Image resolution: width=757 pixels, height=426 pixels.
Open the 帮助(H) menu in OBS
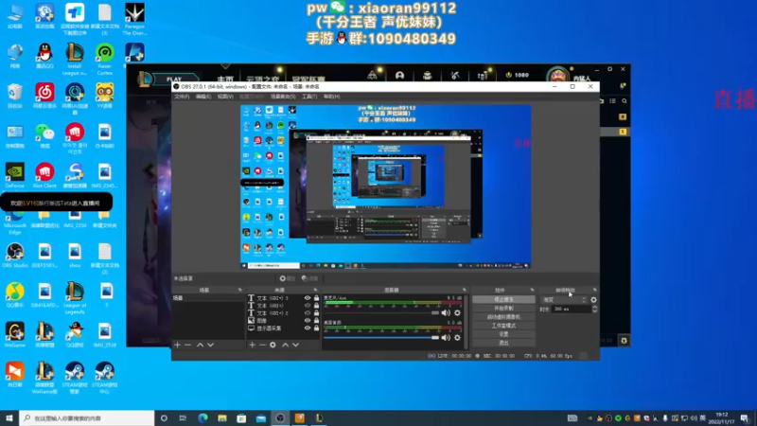click(x=331, y=97)
